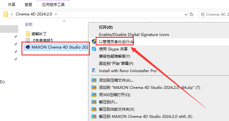Choose 打开(O) in the context menu
This screenshot has height=121, width=229.
(106, 27)
